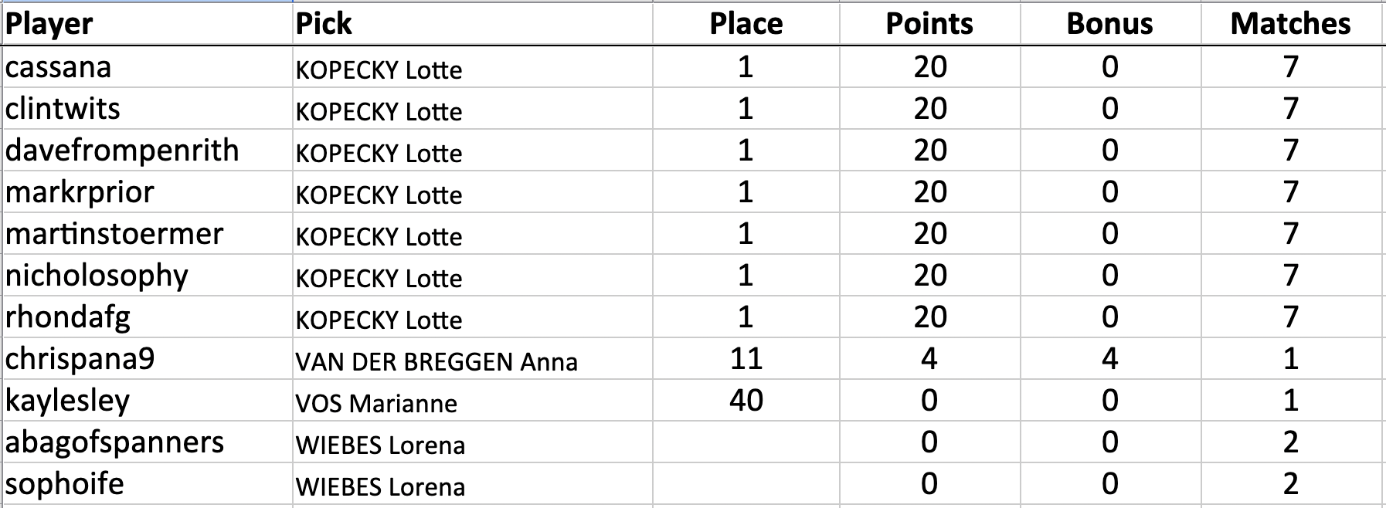Select the Player column header cell
This screenshot has width=1386, height=508.
click(147, 24)
